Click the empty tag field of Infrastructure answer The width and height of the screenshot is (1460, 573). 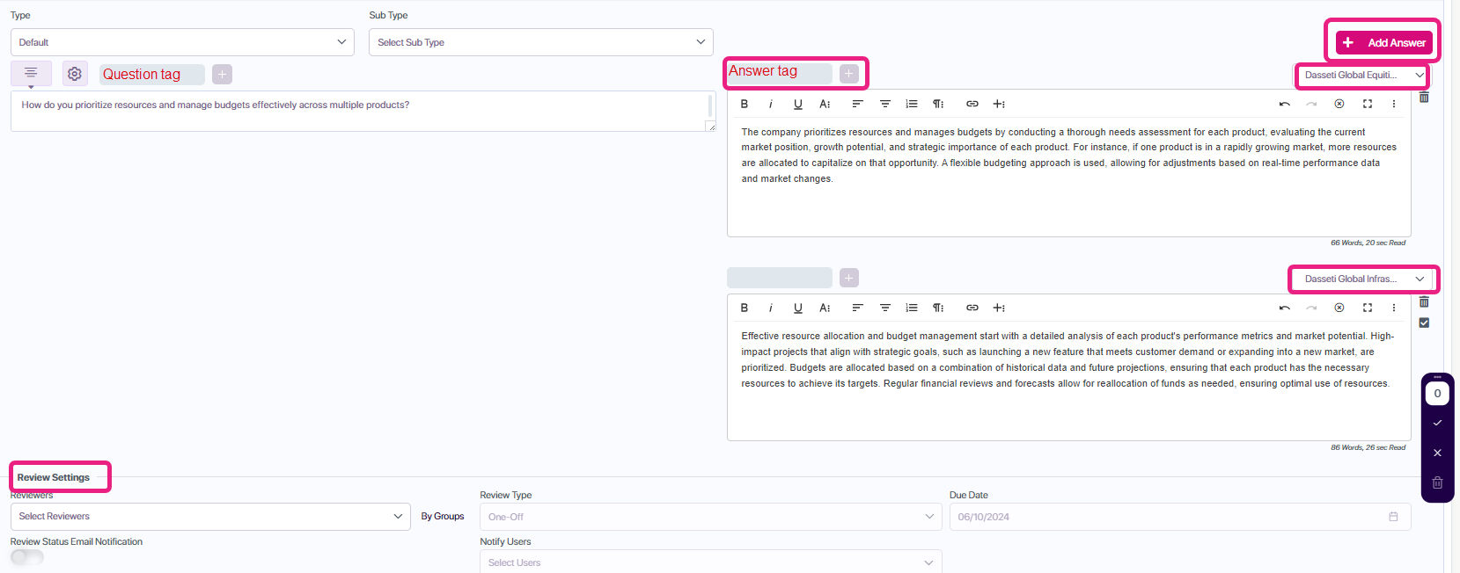tap(780, 278)
